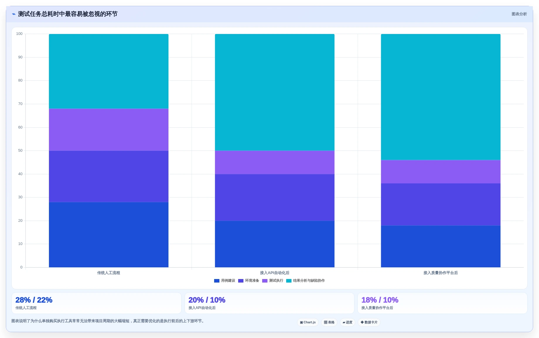Click the 用例建设 segment of 接入API自动化后 bar
Screen dimensions: 539x338
point(275,244)
